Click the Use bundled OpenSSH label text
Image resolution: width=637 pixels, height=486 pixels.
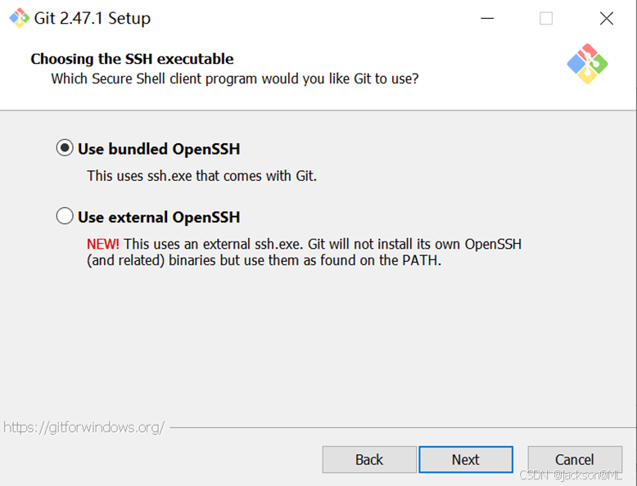159,149
